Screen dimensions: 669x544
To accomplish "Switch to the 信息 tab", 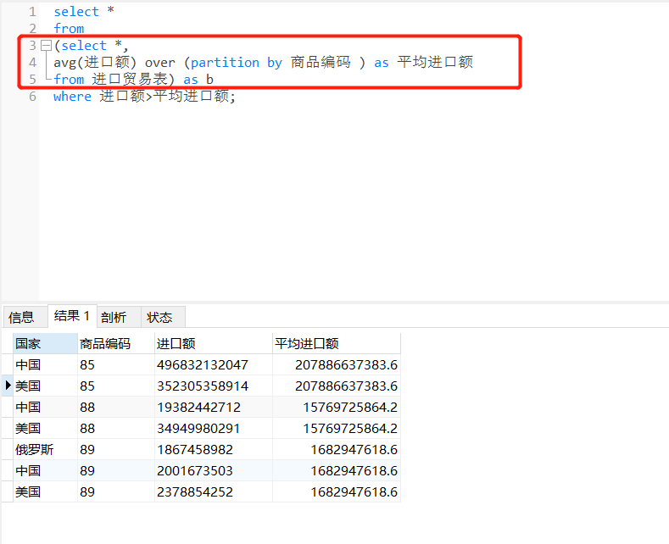I will point(25,317).
